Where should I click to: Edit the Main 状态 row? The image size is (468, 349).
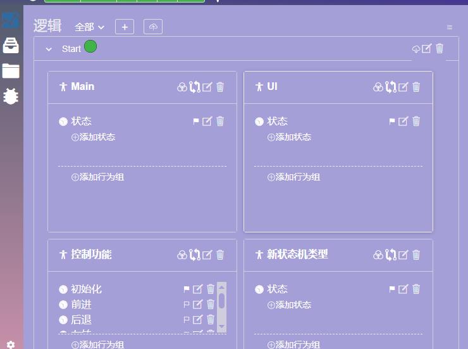click(x=207, y=122)
